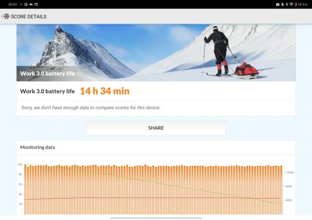The height and width of the screenshot is (220, 312).
Task: Tap the 60 left axis label on chart
Action: 20,184
